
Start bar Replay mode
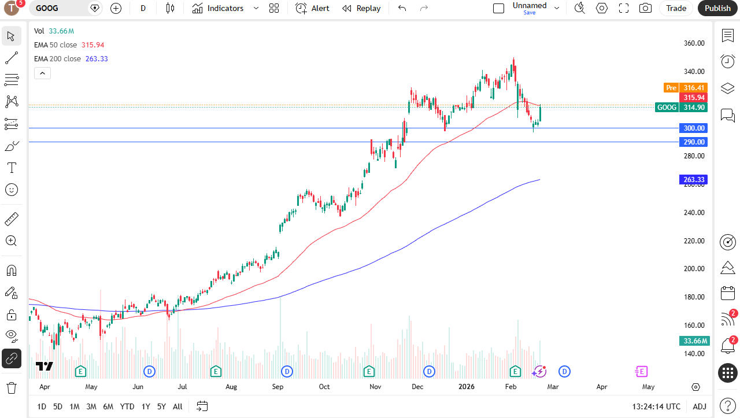point(361,8)
